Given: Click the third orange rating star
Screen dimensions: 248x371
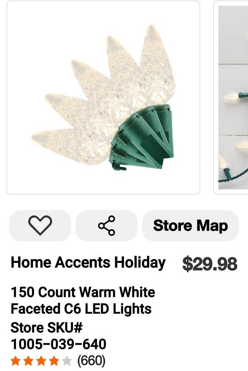Looking at the screenshot, I should tap(41, 361).
